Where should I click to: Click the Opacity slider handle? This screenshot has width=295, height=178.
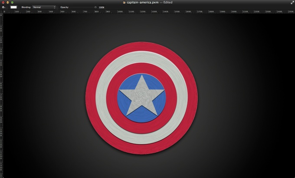coord(95,7)
